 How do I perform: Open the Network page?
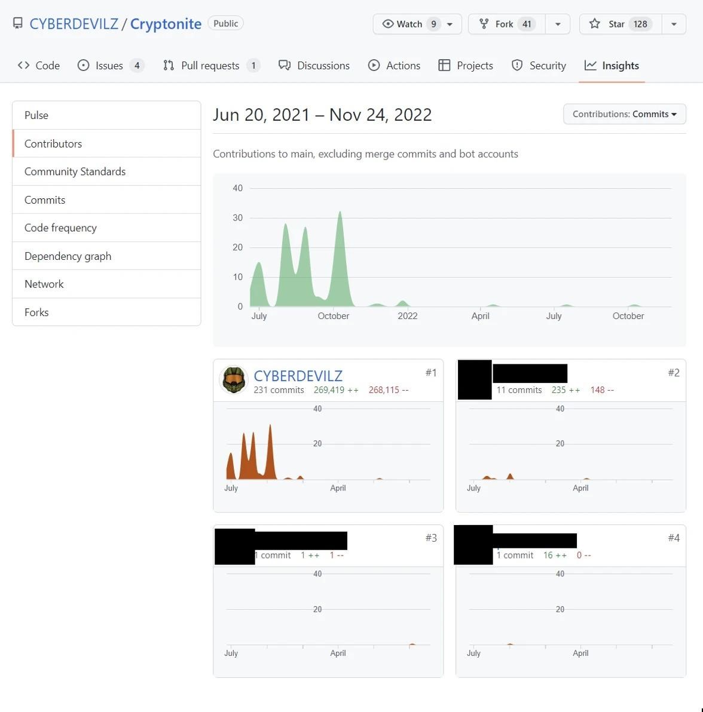106,284
